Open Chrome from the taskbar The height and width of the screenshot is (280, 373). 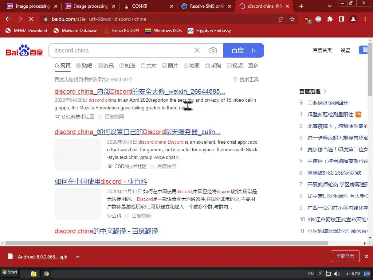coord(46,274)
